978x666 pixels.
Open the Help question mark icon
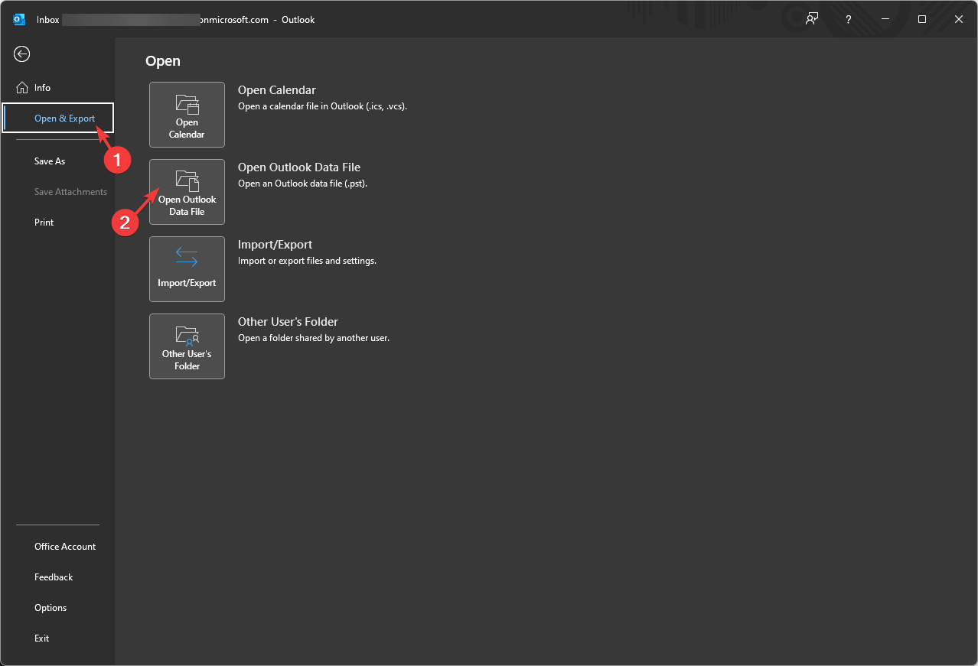[x=849, y=19]
